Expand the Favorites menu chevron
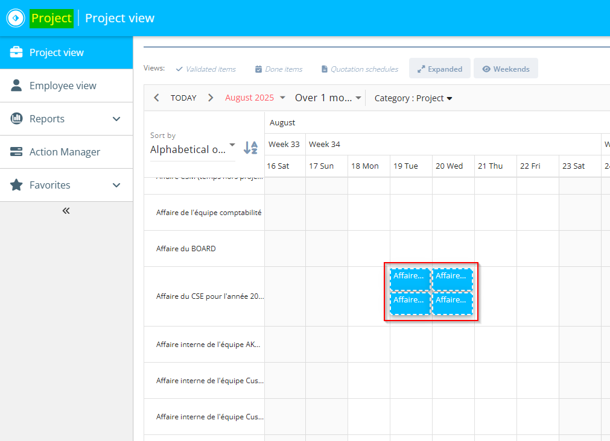 coord(117,185)
